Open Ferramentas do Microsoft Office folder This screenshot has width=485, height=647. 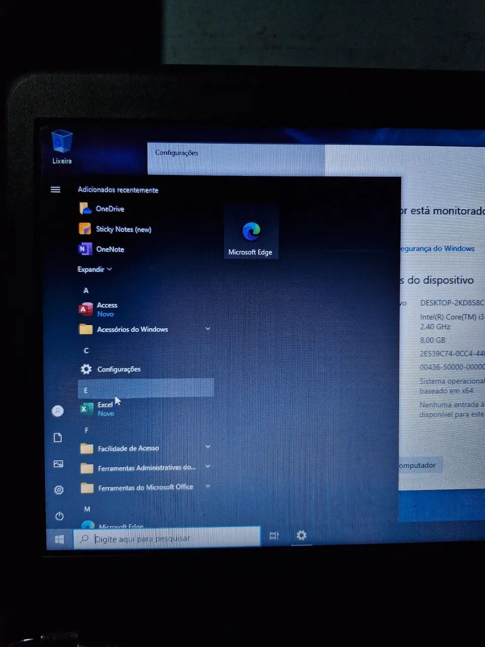136,488
